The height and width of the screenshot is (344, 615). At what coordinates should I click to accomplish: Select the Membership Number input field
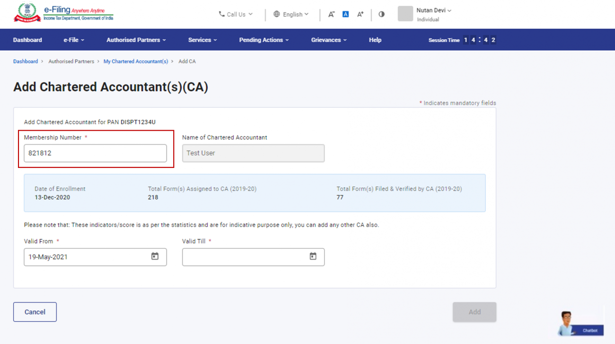click(x=95, y=153)
